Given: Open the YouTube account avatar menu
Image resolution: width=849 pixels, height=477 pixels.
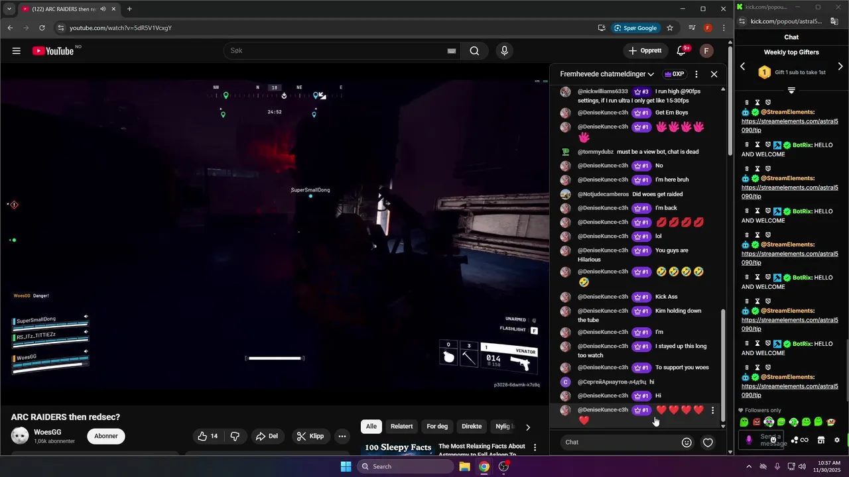Looking at the screenshot, I should point(706,51).
